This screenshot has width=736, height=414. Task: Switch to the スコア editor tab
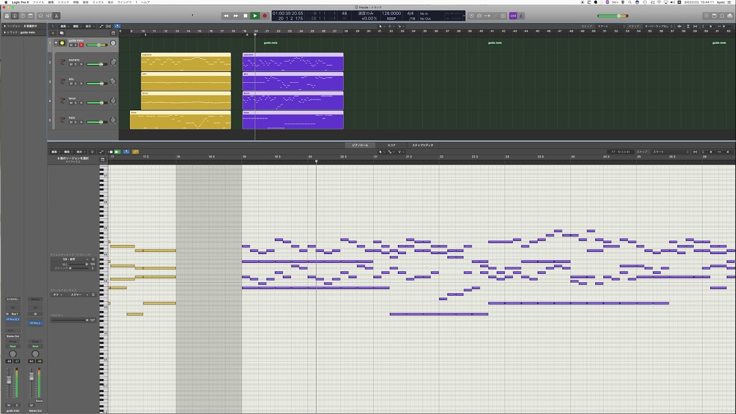tap(391, 145)
